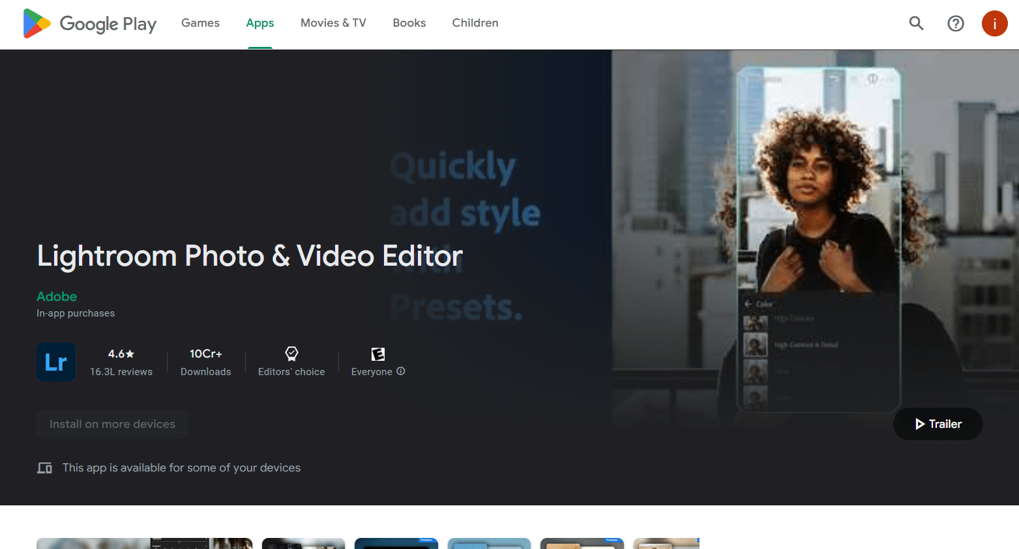Open the first screenshot thumbnail below the banner
The height and width of the screenshot is (549, 1019).
click(x=144, y=544)
